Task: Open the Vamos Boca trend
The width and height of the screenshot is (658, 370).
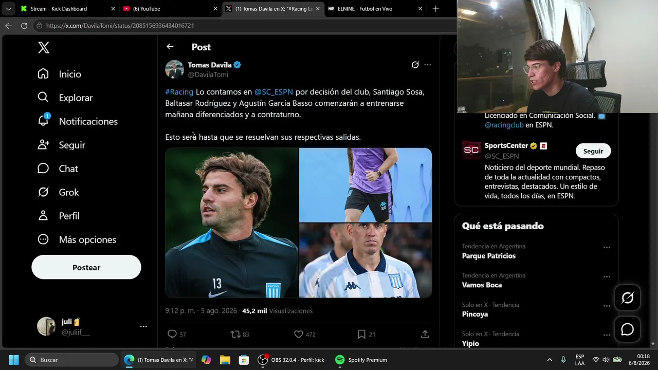Action: 482,285
